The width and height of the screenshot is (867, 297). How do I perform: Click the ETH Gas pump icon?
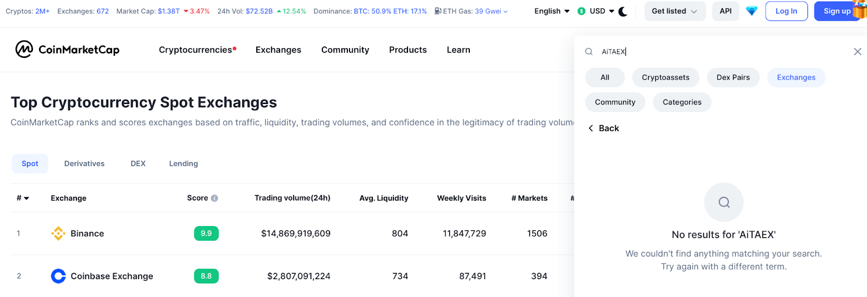point(438,11)
